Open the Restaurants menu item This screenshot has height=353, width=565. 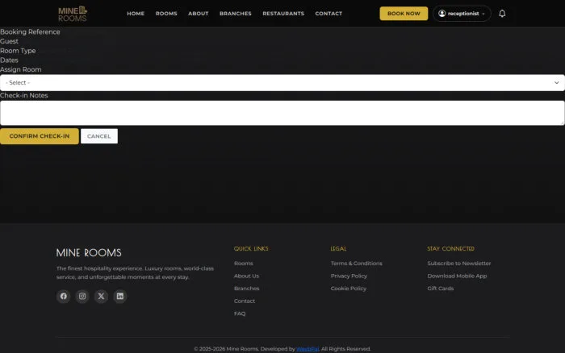(283, 14)
